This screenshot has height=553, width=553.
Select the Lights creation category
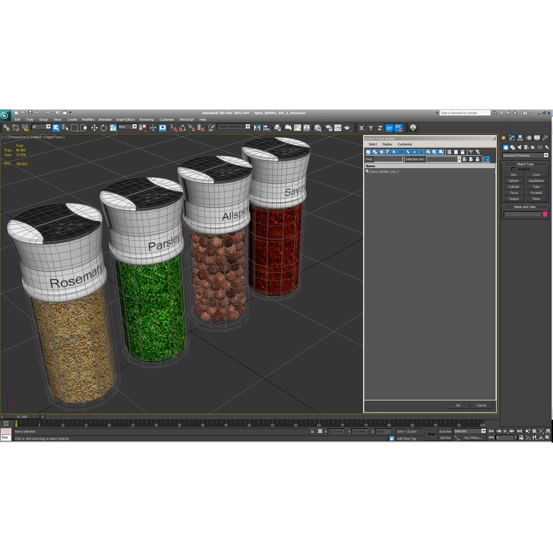click(520, 147)
